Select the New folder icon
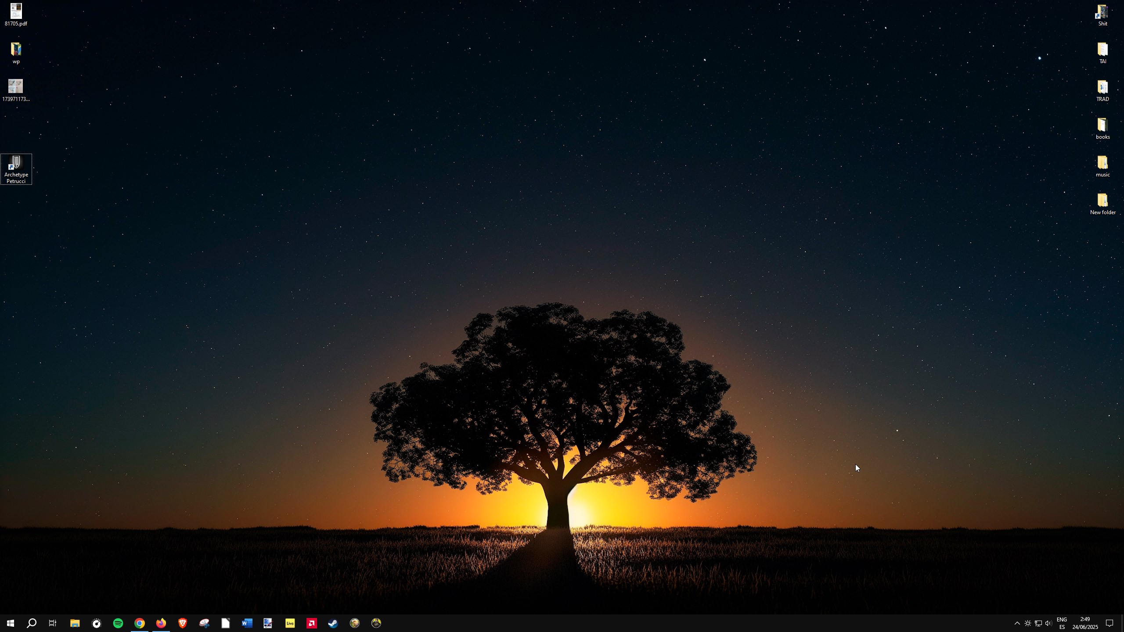The image size is (1124, 632). coord(1102,204)
